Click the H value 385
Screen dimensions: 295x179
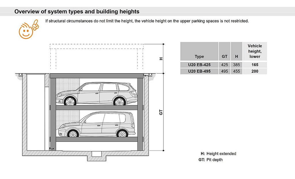[237, 65]
